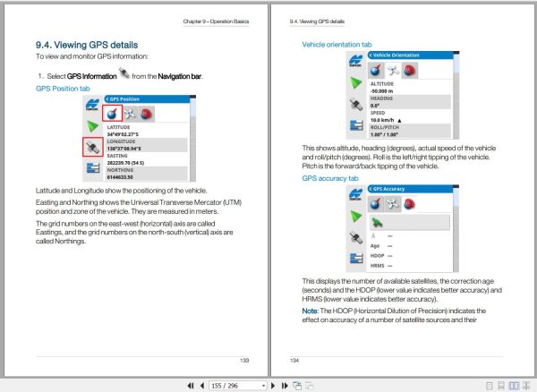This screenshot has width=537, height=392.
Task: Go to the next page
Action: point(273,386)
